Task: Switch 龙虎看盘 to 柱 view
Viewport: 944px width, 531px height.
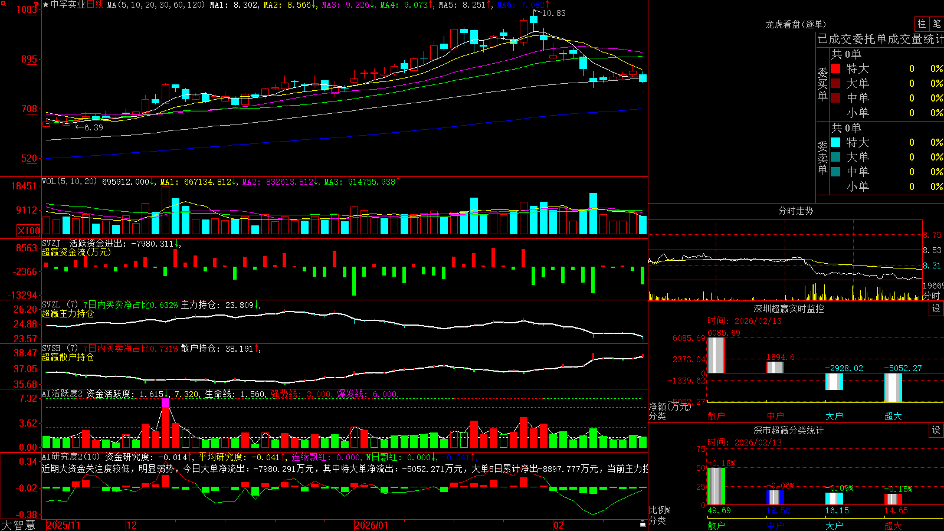Action: coord(922,24)
